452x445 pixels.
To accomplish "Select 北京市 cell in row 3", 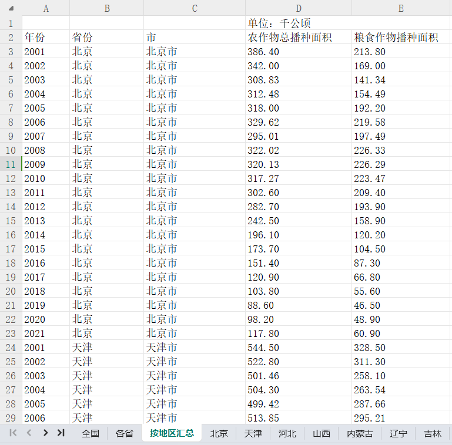I will coord(195,51).
